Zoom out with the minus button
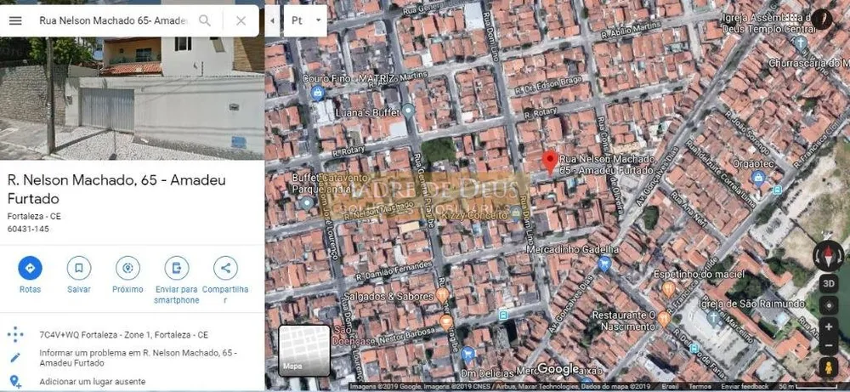850x392 pixels. 828,345
